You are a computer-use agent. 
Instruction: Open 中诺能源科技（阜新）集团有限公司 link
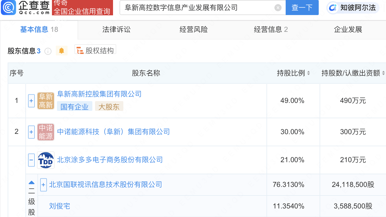coord(113,132)
